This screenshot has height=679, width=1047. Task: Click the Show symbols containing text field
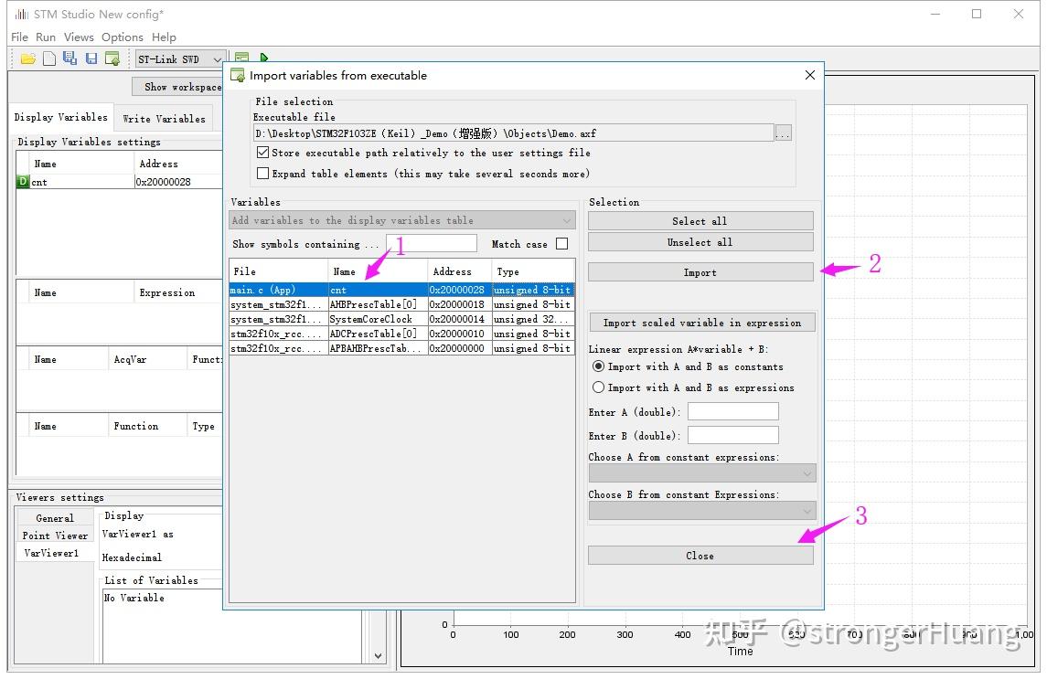(432, 244)
